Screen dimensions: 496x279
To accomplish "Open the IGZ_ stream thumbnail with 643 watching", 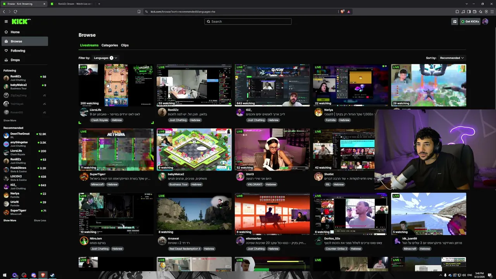I will [272, 85].
